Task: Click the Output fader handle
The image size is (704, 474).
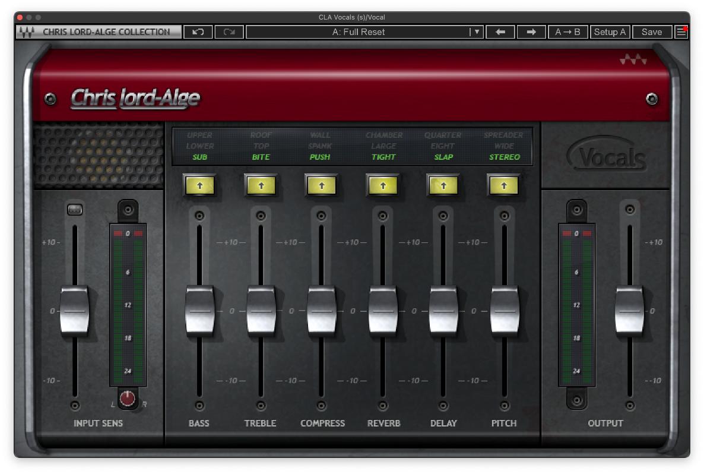Action: [629, 311]
